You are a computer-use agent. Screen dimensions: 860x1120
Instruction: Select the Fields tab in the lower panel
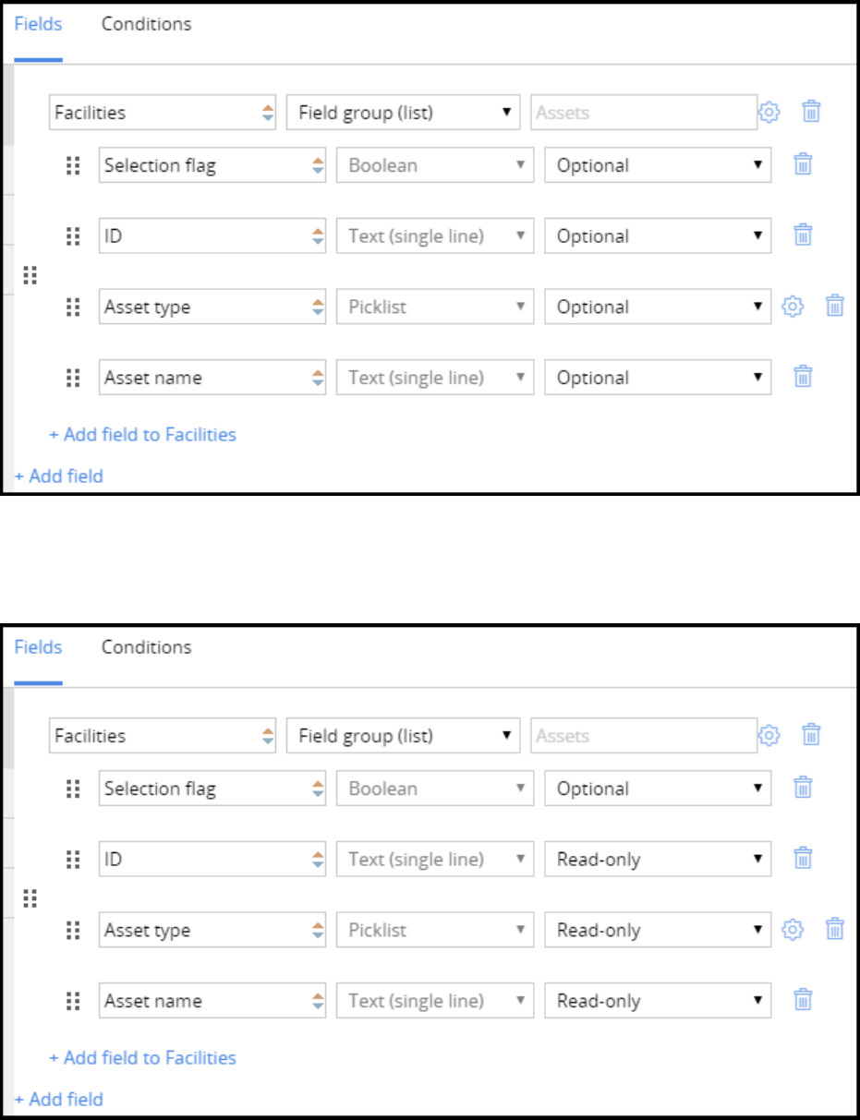coord(38,647)
